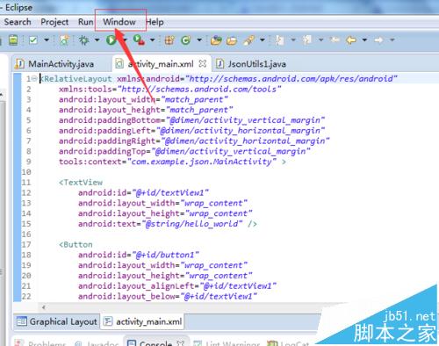Image resolution: width=439 pixels, height=346 pixels.
Task: Click the JsonUtils1.java file icon
Action: (x=219, y=63)
